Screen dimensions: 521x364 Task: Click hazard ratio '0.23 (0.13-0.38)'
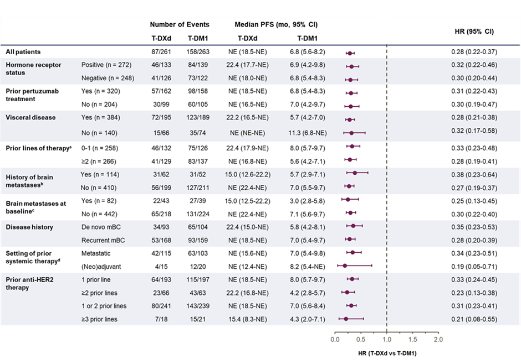tap(474, 293)
